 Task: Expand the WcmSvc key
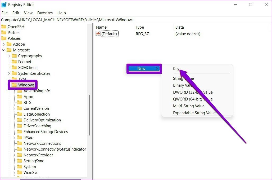pyautogui.click(x=14, y=173)
